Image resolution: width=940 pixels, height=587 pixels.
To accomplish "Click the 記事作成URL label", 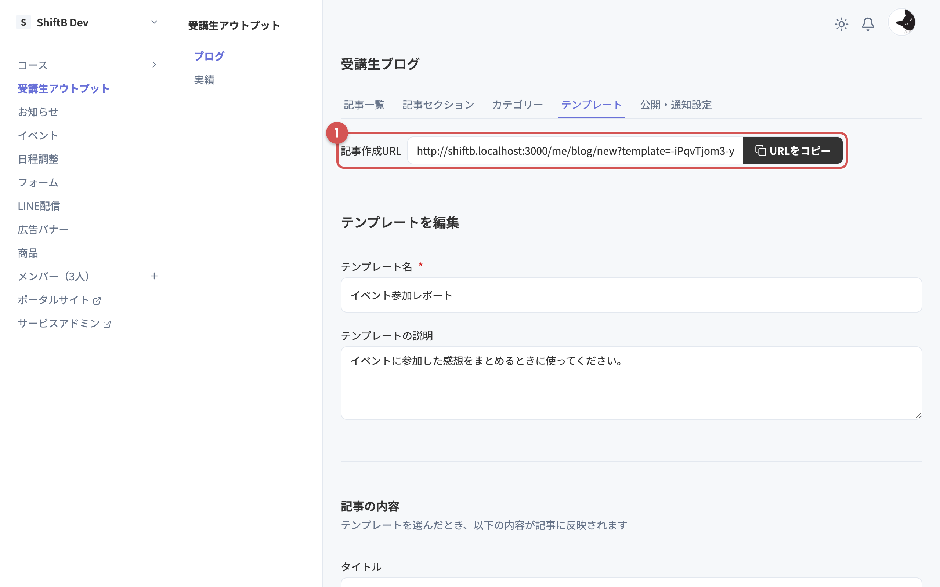I will 371,151.
